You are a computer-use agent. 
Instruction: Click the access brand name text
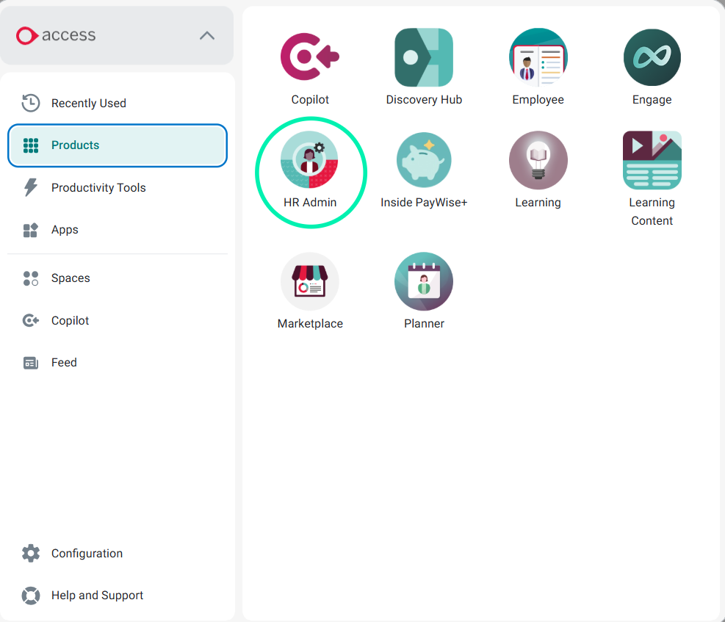tap(69, 35)
